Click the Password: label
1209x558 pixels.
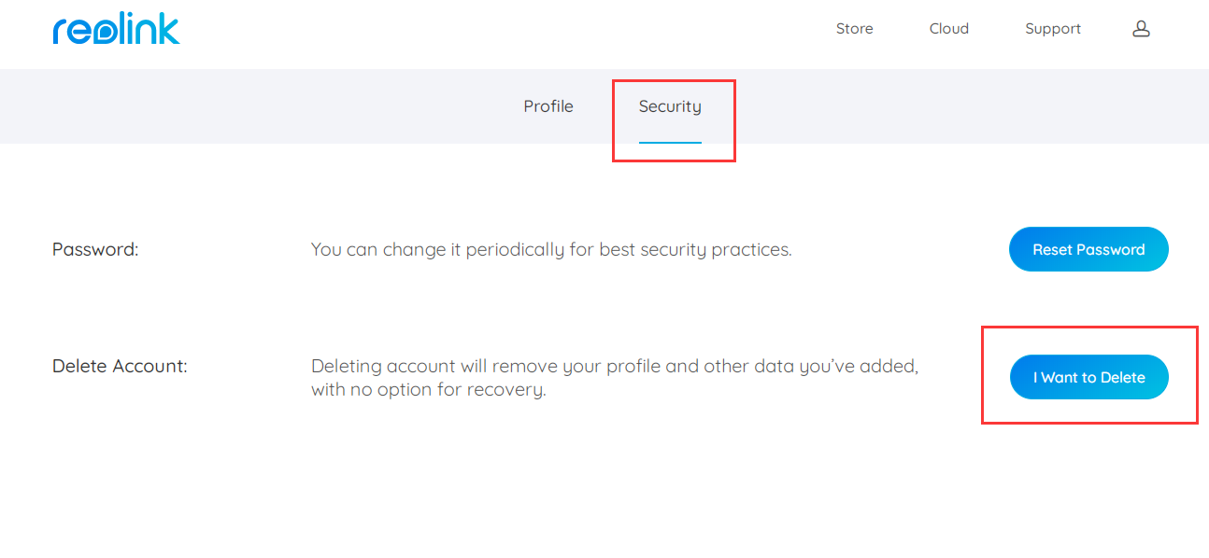point(95,249)
